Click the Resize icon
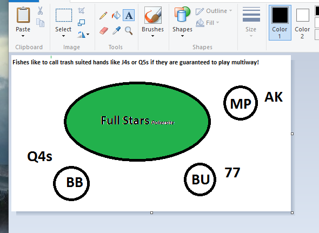This screenshot has width=319, height=233. (82, 23)
